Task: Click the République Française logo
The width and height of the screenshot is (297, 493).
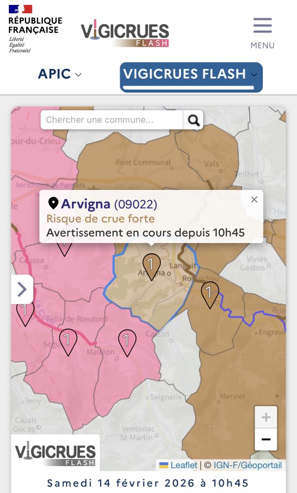Action: (x=35, y=29)
